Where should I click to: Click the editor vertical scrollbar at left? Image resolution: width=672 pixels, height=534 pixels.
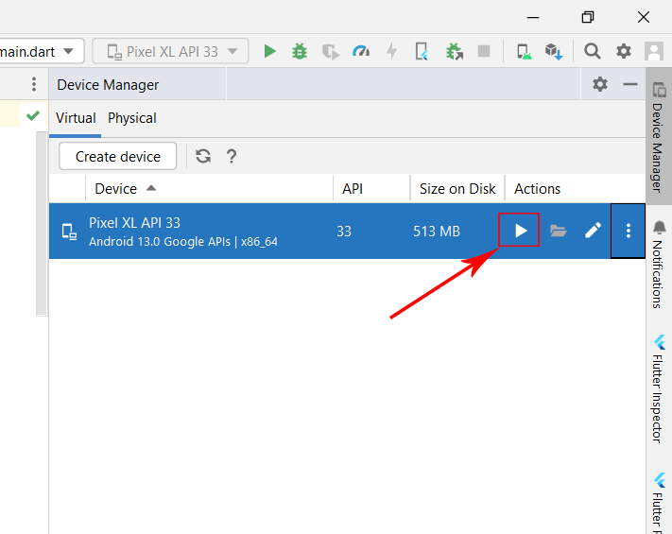click(x=42, y=224)
